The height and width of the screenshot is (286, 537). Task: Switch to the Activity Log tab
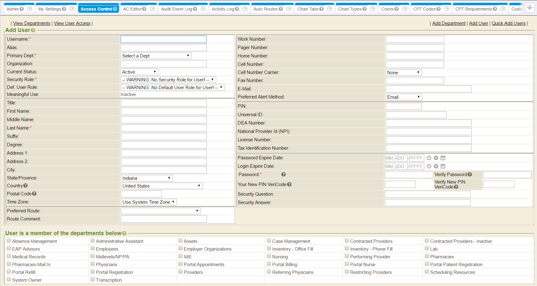[x=223, y=9]
